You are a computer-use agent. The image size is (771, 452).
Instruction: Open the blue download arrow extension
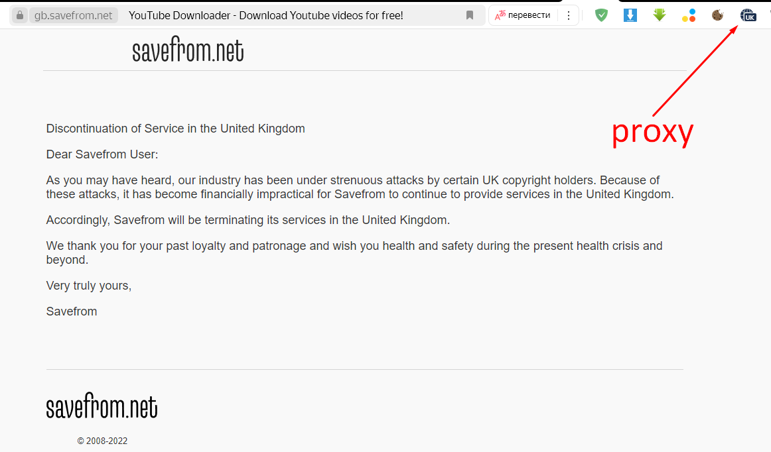click(x=630, y=15)
